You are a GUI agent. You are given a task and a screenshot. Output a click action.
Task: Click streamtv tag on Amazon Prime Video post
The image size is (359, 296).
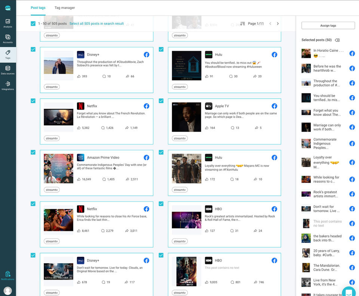coord(52,190)
